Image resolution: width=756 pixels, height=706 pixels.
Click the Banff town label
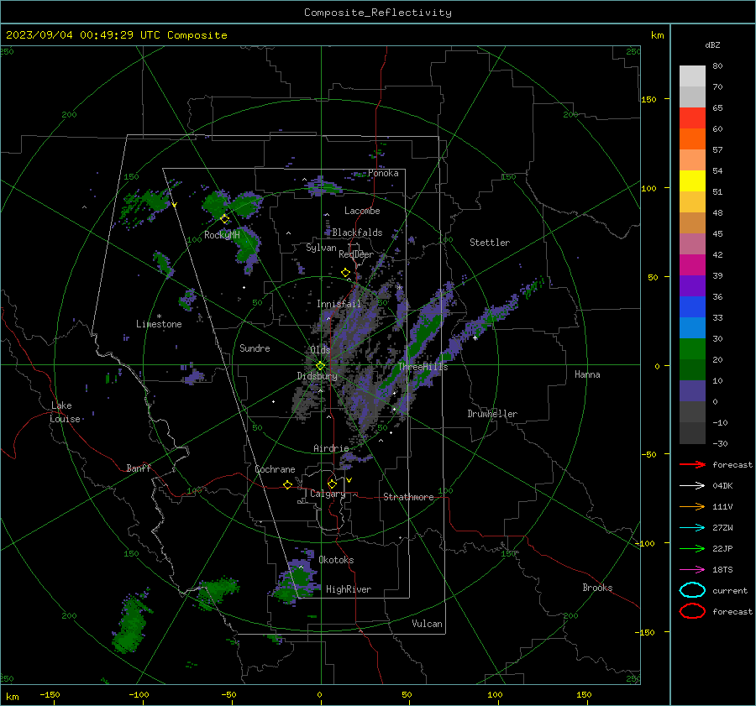coord(139,468)
